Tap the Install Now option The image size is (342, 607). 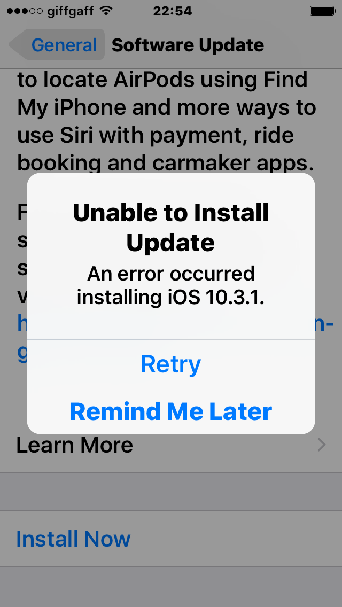click(73, 539)
